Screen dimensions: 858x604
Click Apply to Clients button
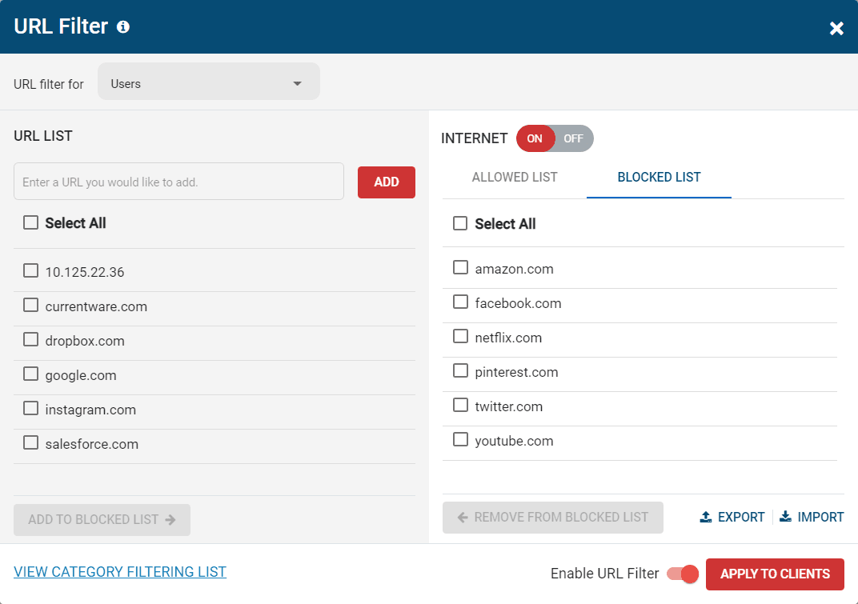tap(775, 574)
